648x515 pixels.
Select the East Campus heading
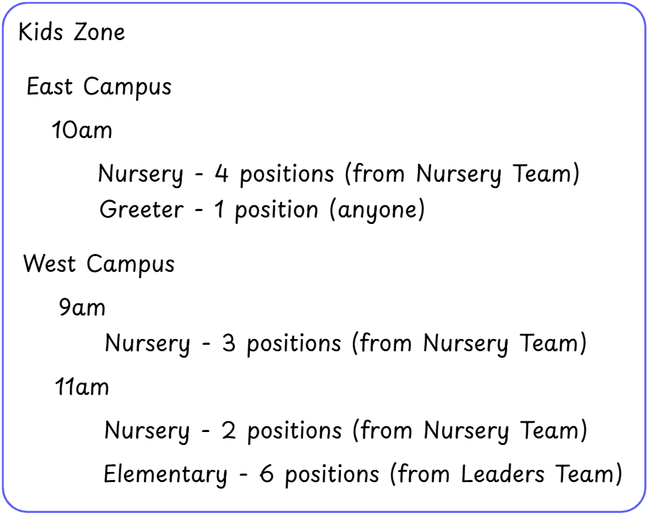(99, 87)
